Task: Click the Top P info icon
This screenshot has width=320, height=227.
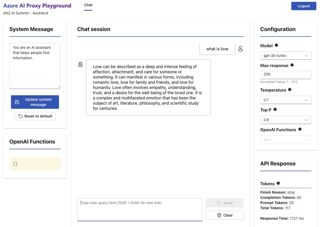Action: pos(275,110)
